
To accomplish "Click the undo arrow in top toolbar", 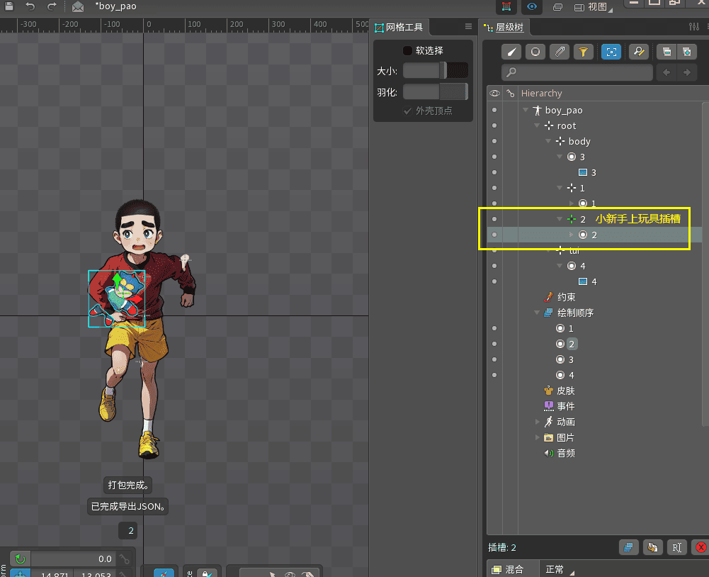I will click(x=30, y=6).
